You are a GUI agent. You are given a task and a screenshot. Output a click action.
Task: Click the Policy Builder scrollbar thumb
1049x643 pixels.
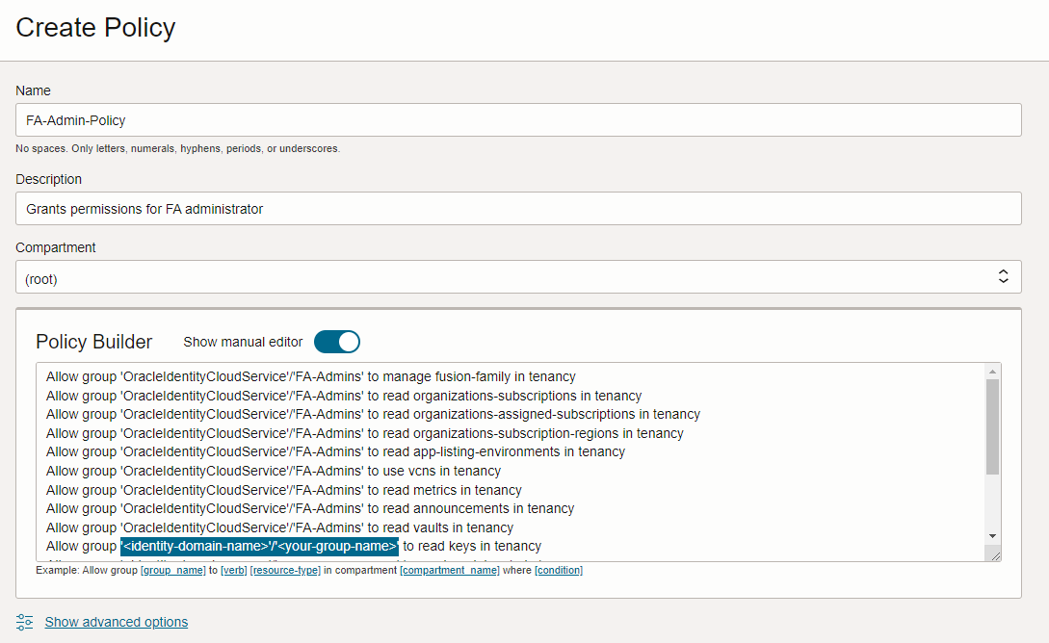[x=994, y=419]
